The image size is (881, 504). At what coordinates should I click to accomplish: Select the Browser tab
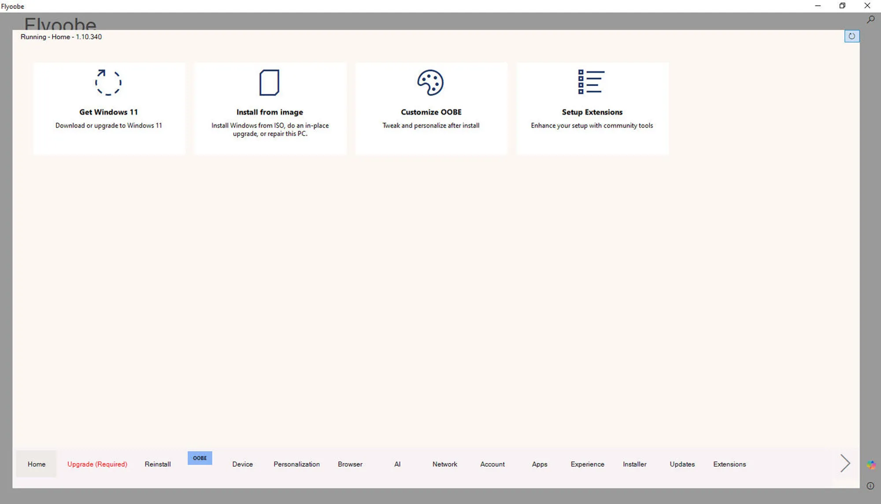click(350, 464)
